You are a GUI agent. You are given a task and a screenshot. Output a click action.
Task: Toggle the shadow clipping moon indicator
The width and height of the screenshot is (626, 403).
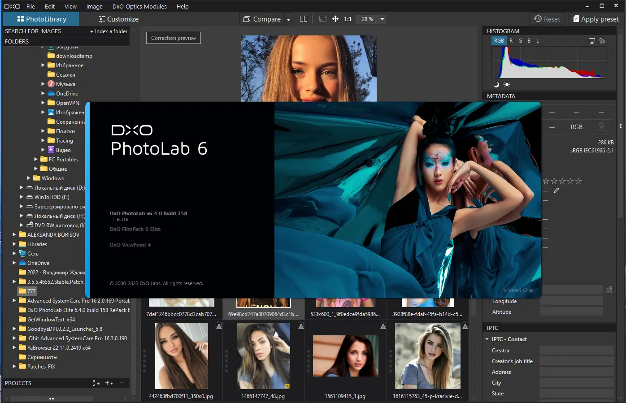pos(496,84)
